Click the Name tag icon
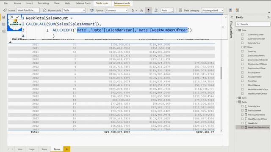271x152 pixels. coord(5,10)
